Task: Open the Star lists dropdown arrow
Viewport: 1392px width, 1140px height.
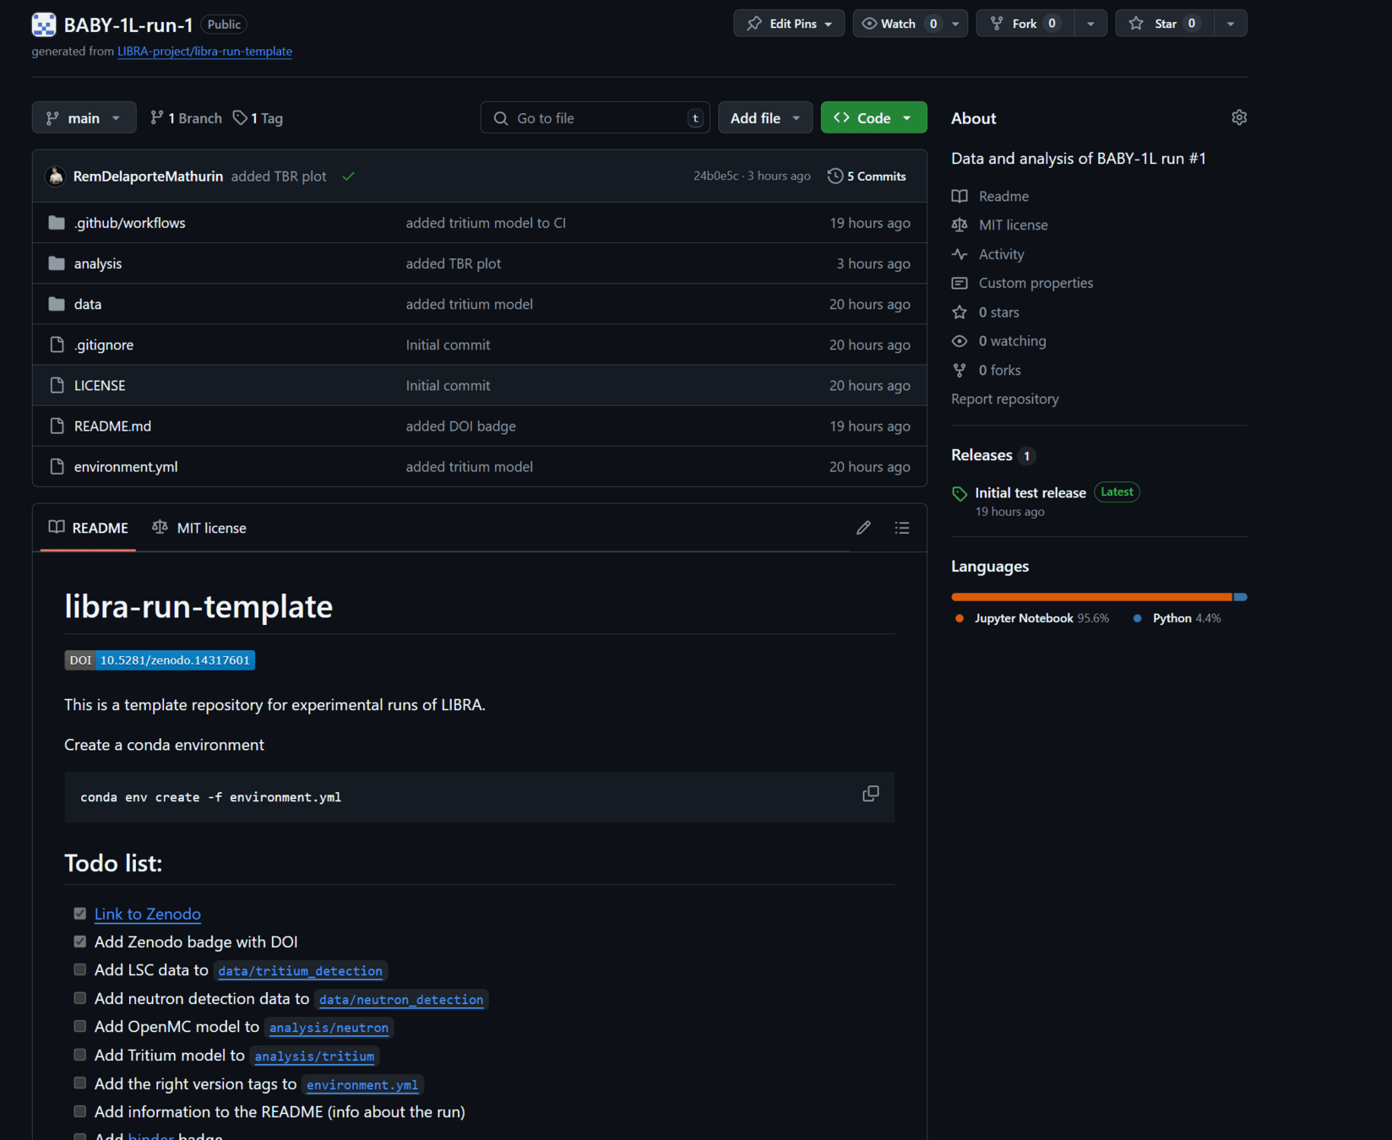Action: click(1231, 24)
